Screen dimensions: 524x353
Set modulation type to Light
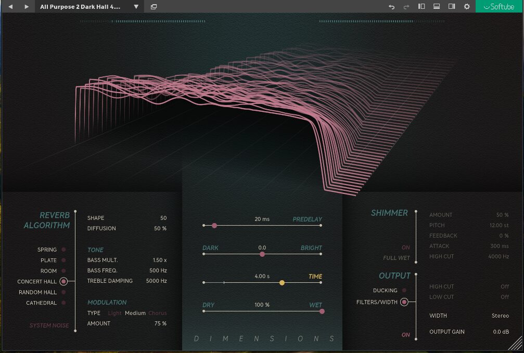(x=114, y=313)
